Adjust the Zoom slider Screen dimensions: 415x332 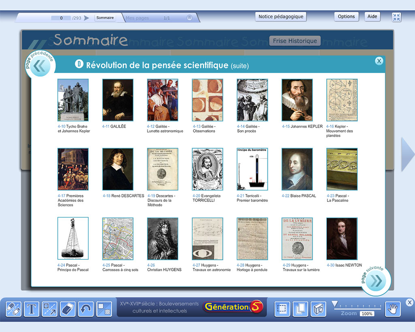point(335,304)
